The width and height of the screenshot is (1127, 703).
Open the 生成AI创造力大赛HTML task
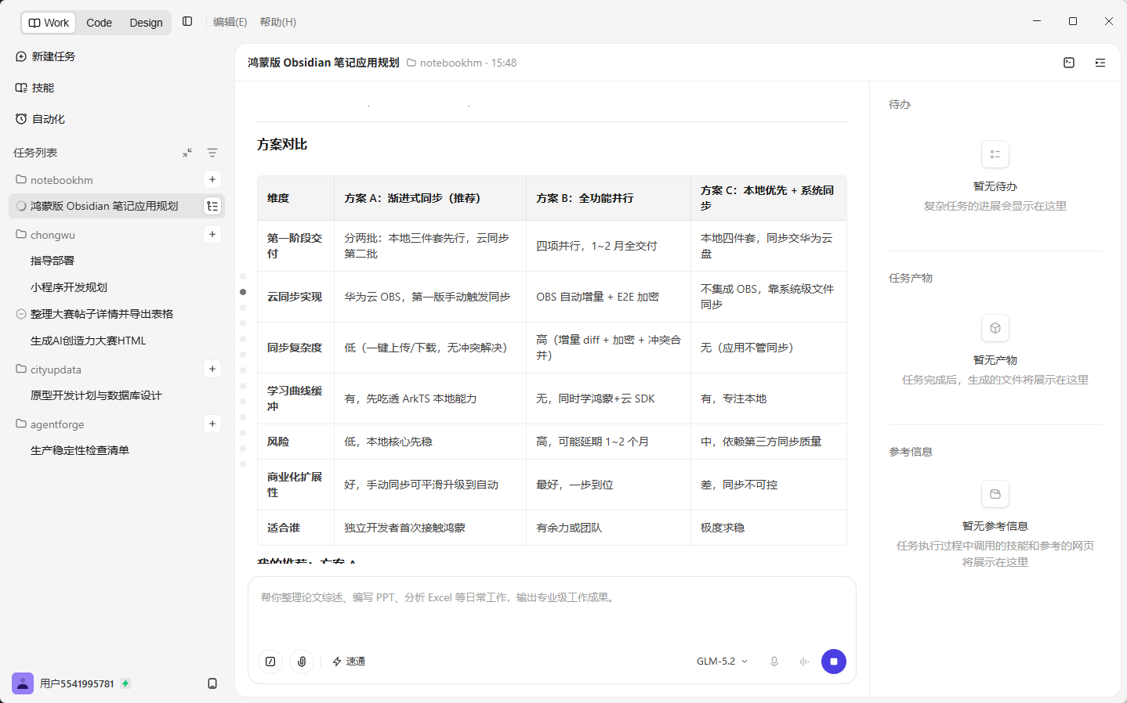point(88,341)
